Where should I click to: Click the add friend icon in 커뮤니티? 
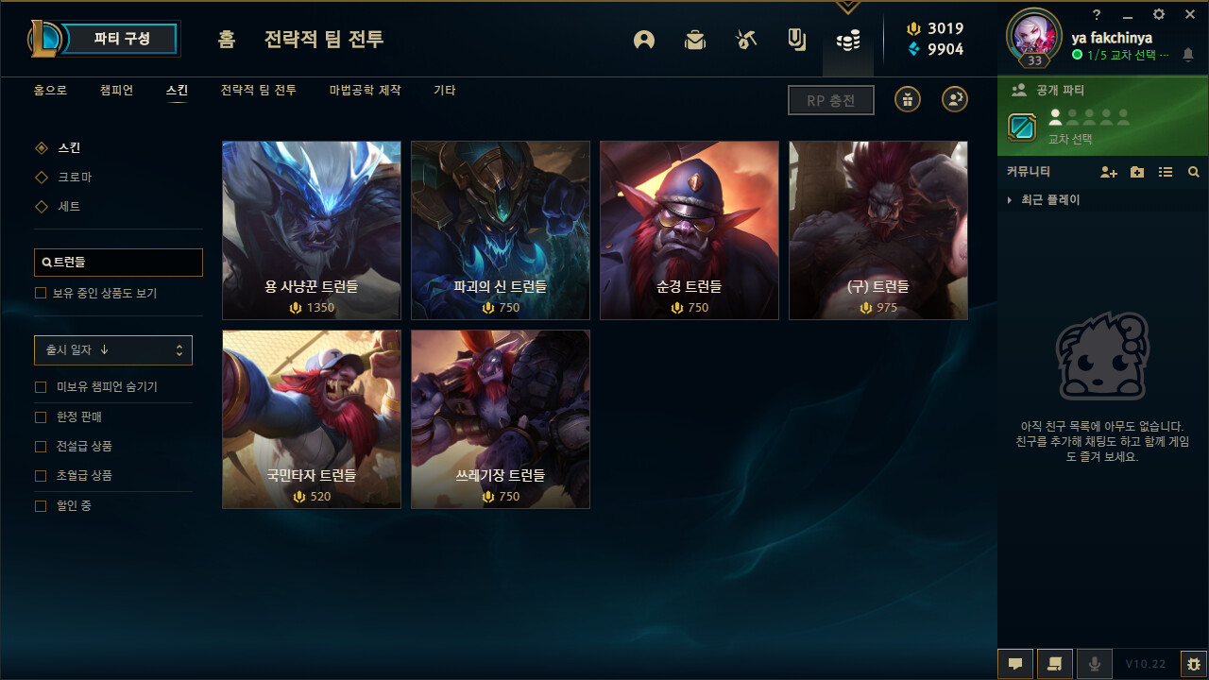tap(1109, 172)
